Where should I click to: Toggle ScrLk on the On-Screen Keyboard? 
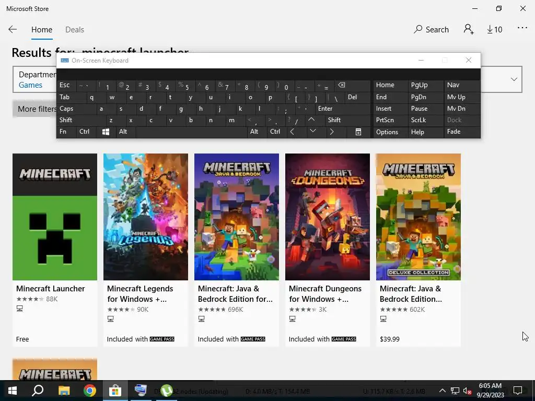coord(425,120)
